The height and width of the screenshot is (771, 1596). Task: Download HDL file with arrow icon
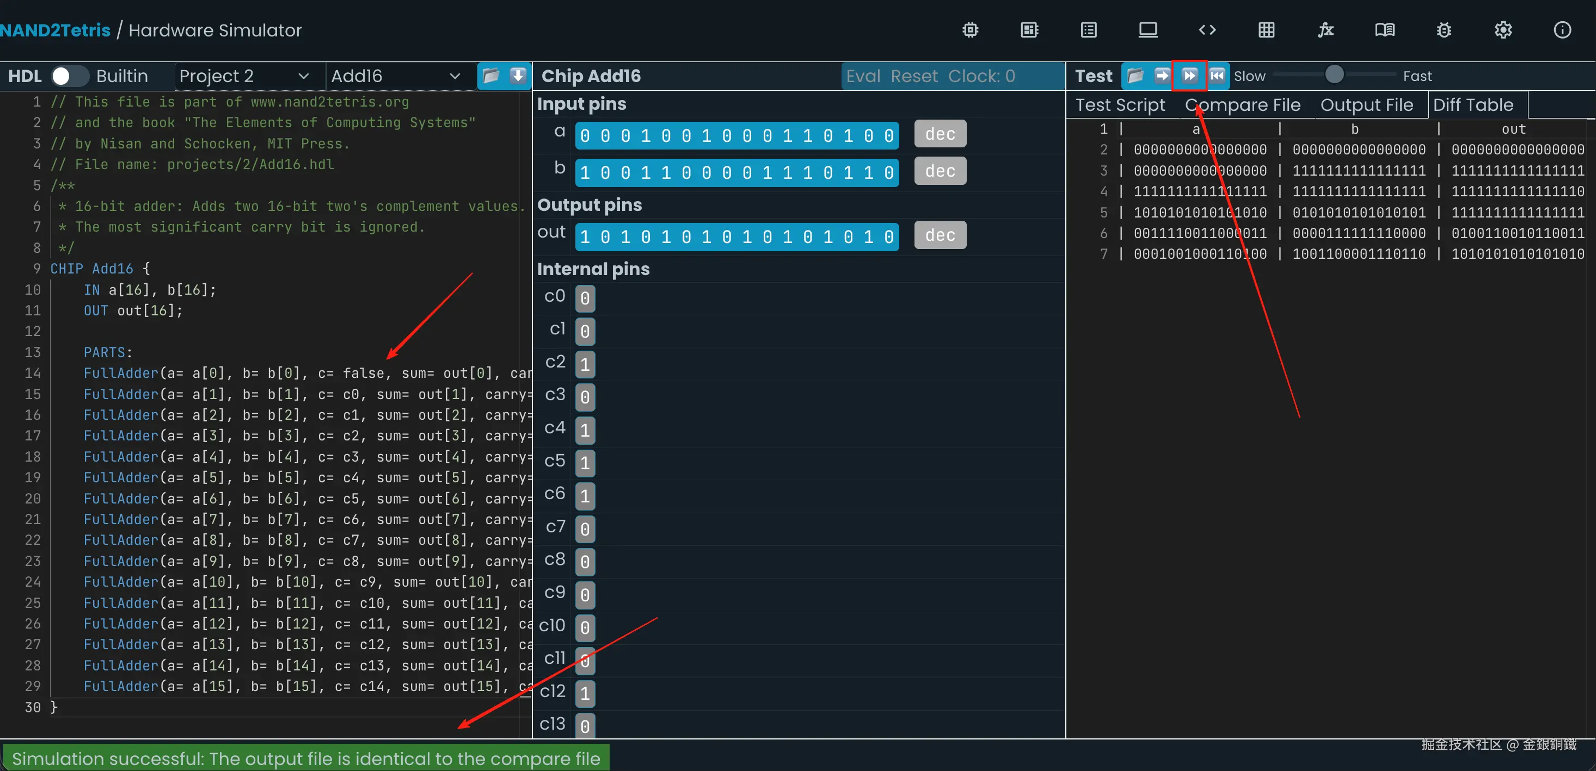[x=518, y=76]
